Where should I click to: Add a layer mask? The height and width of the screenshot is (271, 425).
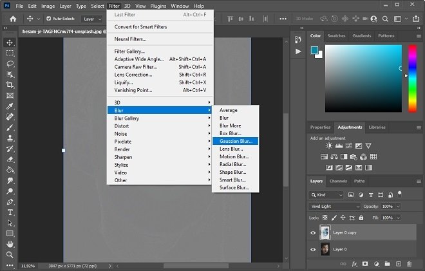365,264
